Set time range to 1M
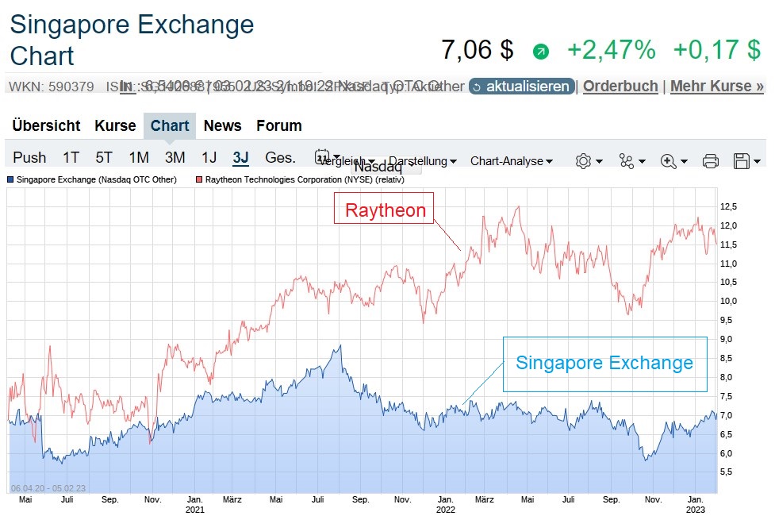Image resolution: width=775 pixels, height=516 pixels. click(138, 157)
